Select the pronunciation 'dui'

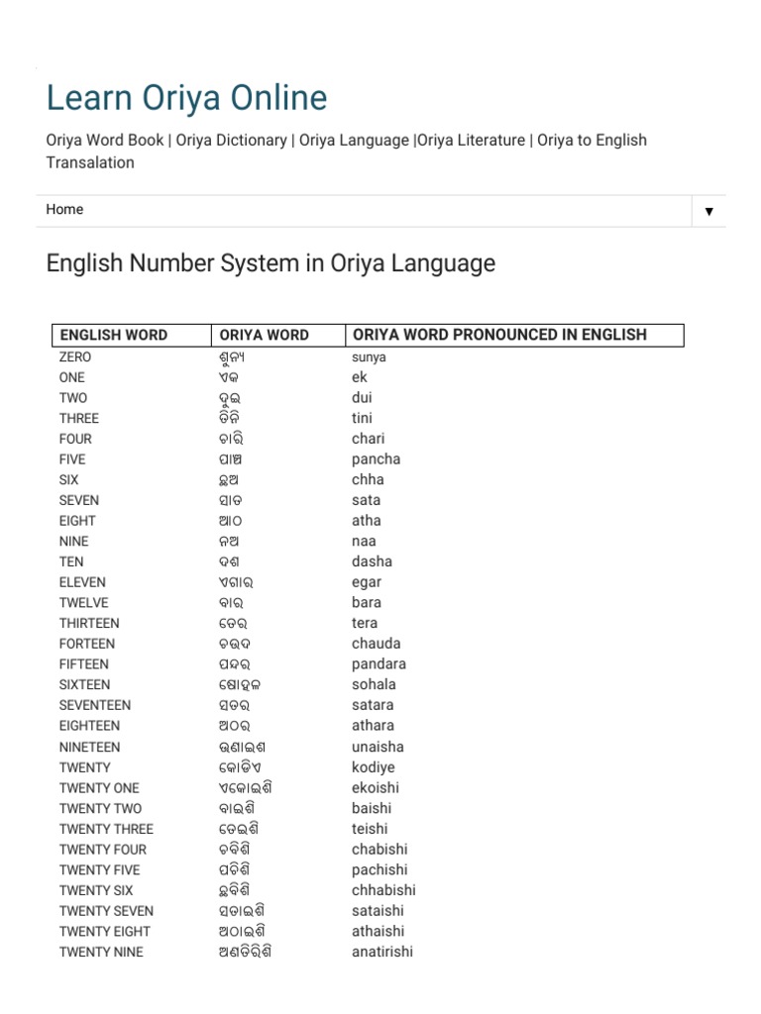click(362, 398)
